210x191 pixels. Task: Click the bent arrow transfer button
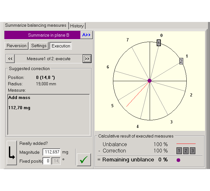point(12,153)
